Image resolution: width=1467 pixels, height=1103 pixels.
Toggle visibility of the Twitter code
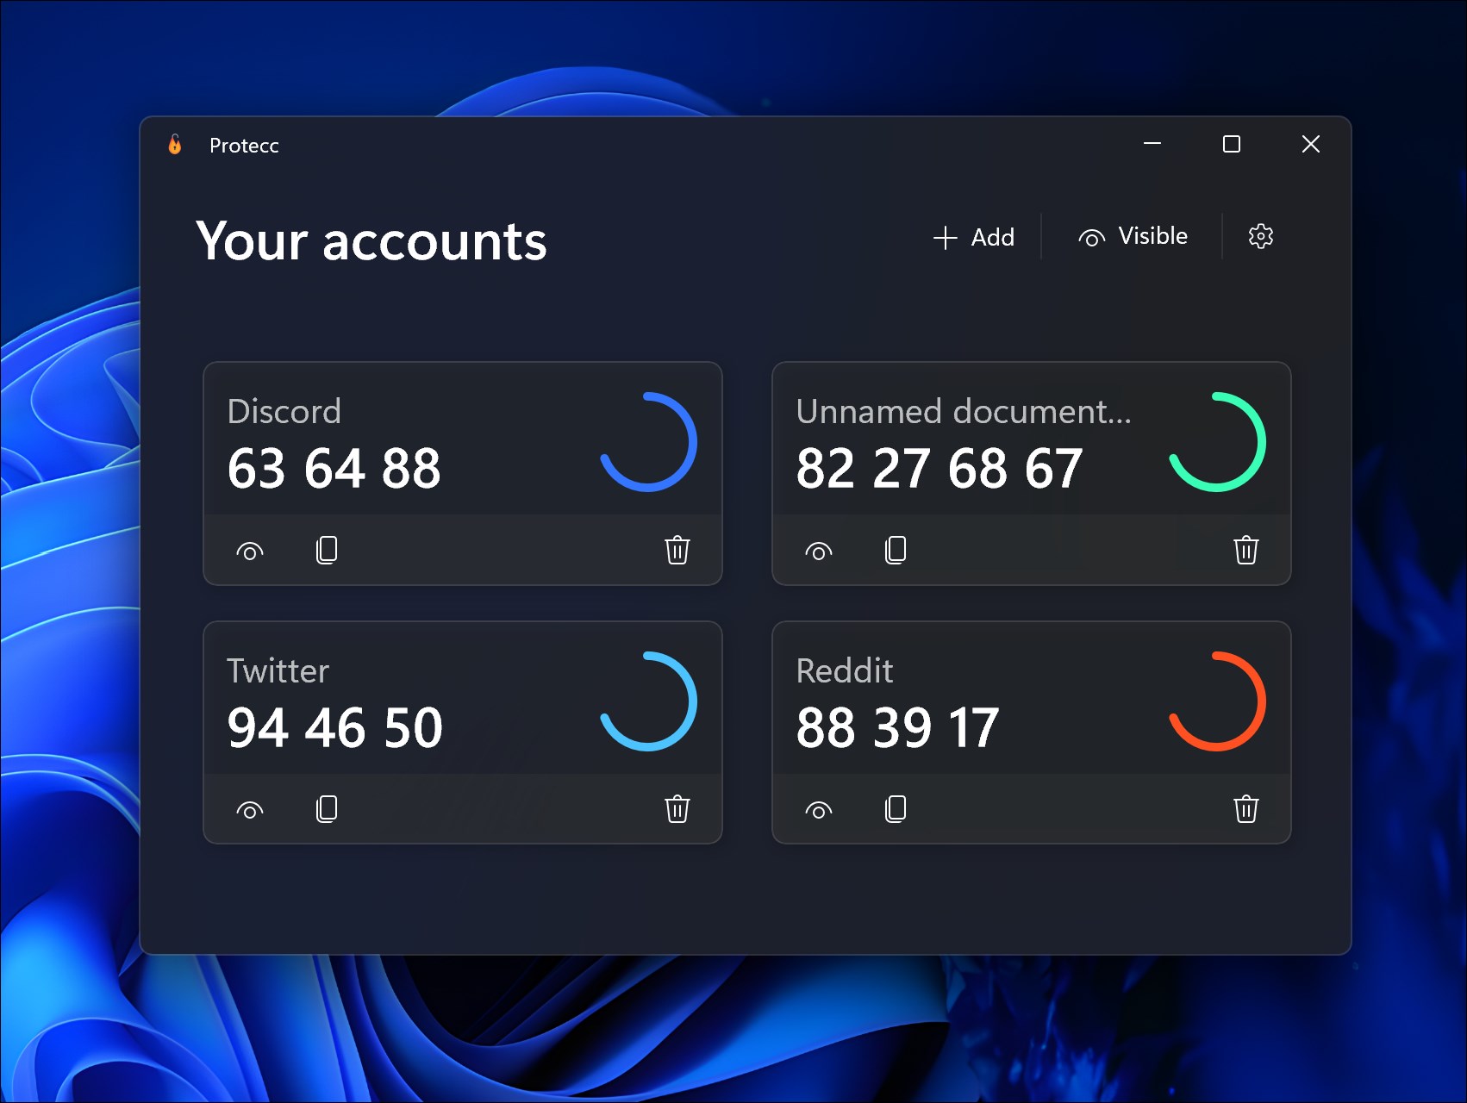pos(249,808)
